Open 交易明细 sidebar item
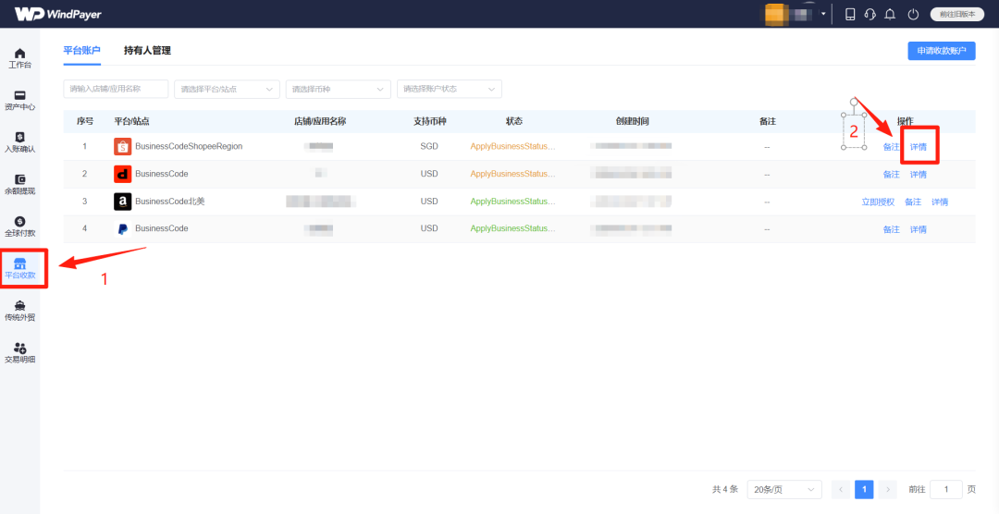The image size is (999, 514). [19, 353]
